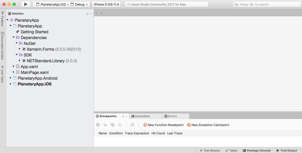Click the toggle all breakpoints icon
302x153 pixels.
[113, 125]
